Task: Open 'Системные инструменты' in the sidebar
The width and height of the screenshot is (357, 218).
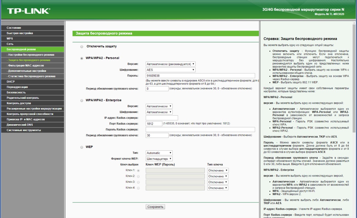Action: tap(32, 130)
